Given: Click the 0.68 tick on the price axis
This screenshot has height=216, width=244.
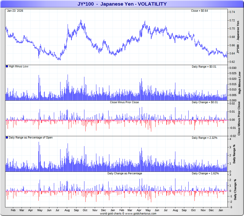Looking at the screenshot, I should [232, 37].
